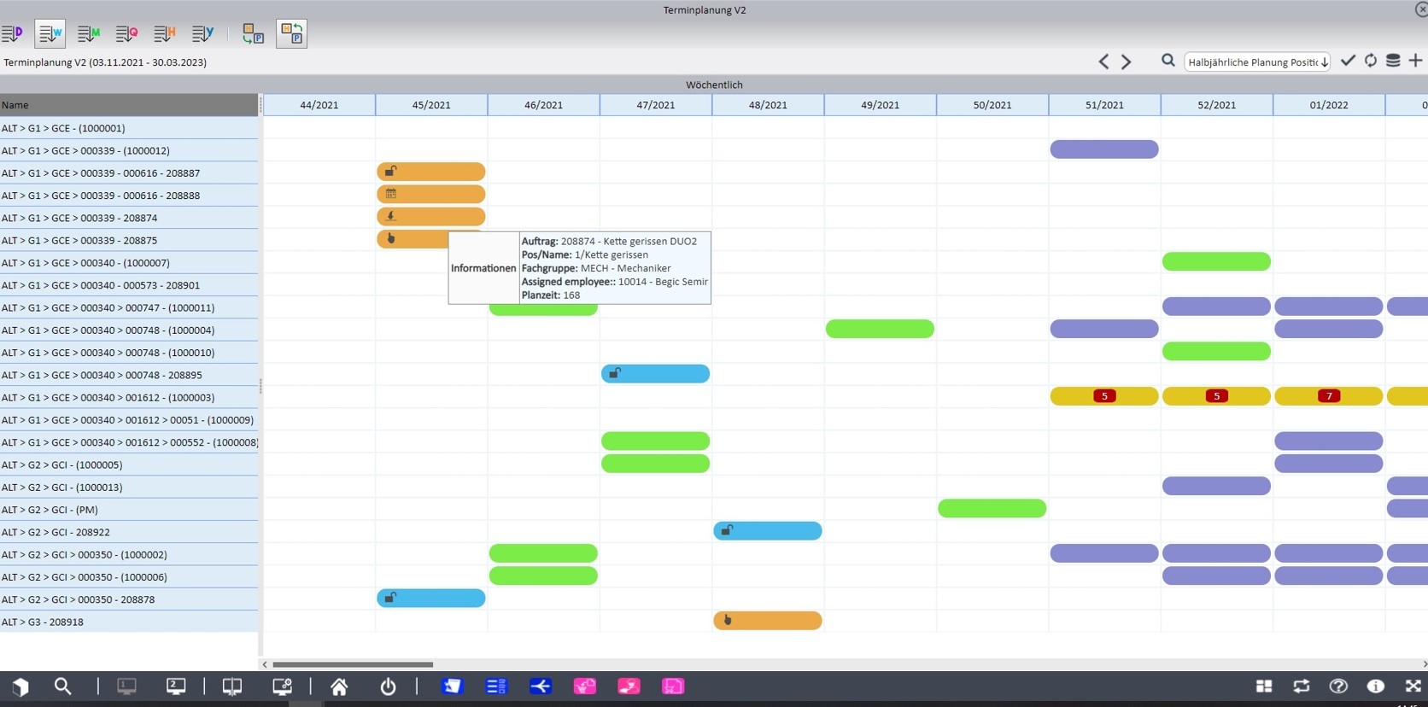
Task: Click the horizontal scrollbar thumb
Action: 353,664
